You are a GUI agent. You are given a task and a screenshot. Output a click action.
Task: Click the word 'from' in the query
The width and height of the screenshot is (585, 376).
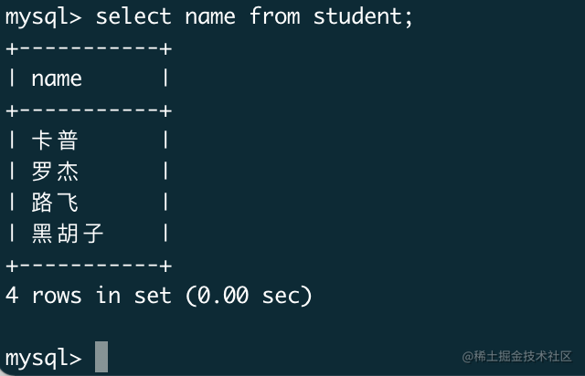tap(274, 16)
